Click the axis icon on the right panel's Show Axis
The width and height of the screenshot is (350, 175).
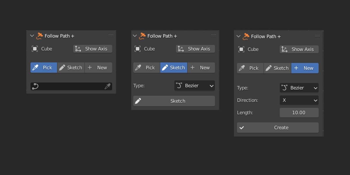tap(284, 49)
